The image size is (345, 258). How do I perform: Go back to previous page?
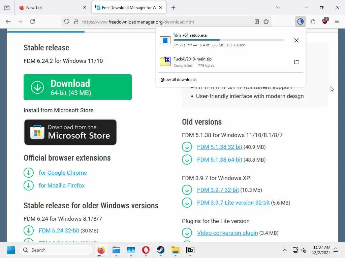8,21
